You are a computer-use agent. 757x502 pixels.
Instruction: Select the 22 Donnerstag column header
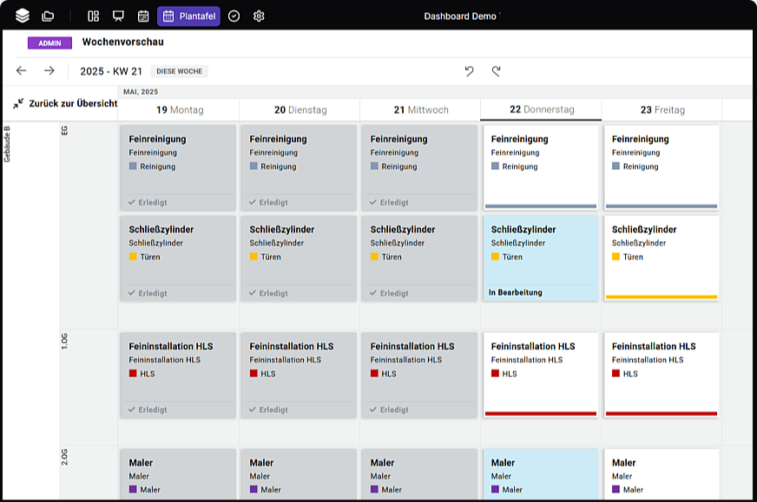click(x=540, y=110)
